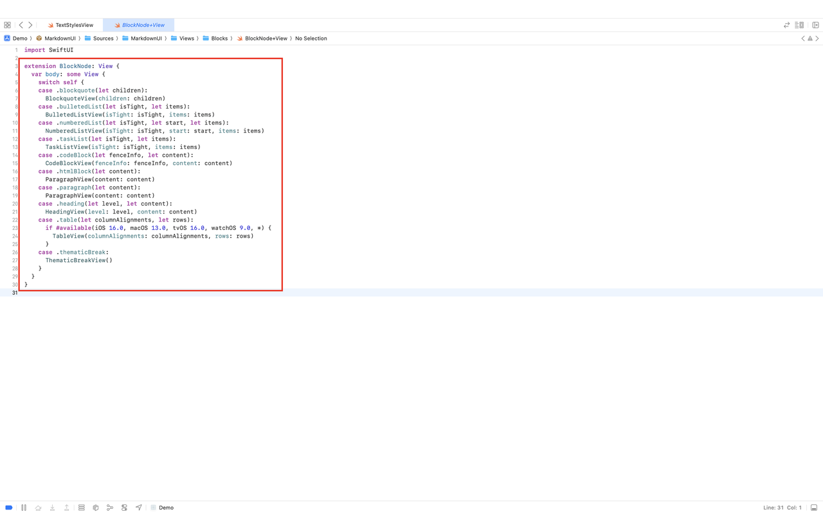Open the BlockNode+View file breadcrumb
Image resolution: width=823 pixels, height=514 pixels.
click(262, 39)
